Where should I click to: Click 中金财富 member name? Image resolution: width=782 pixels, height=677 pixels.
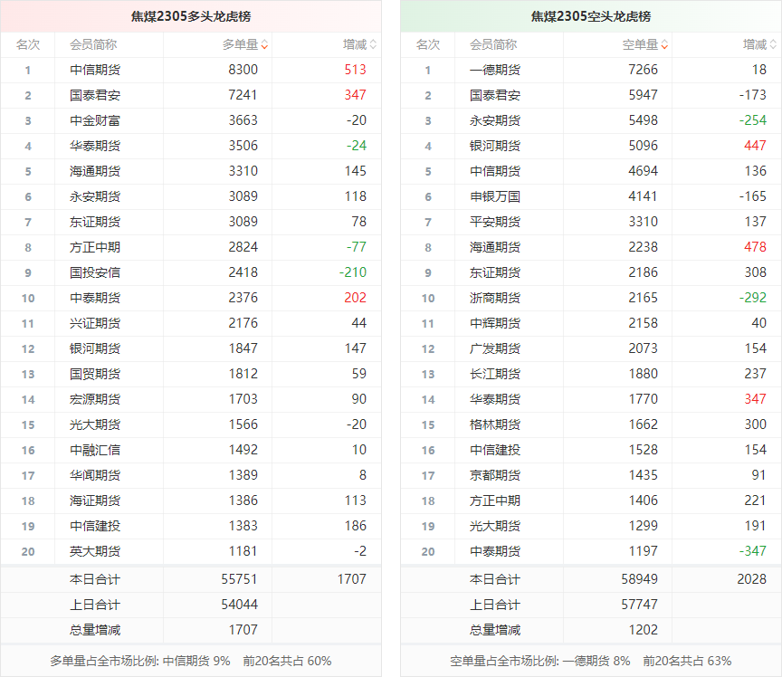pyautogui.click(x=95, y=120)
